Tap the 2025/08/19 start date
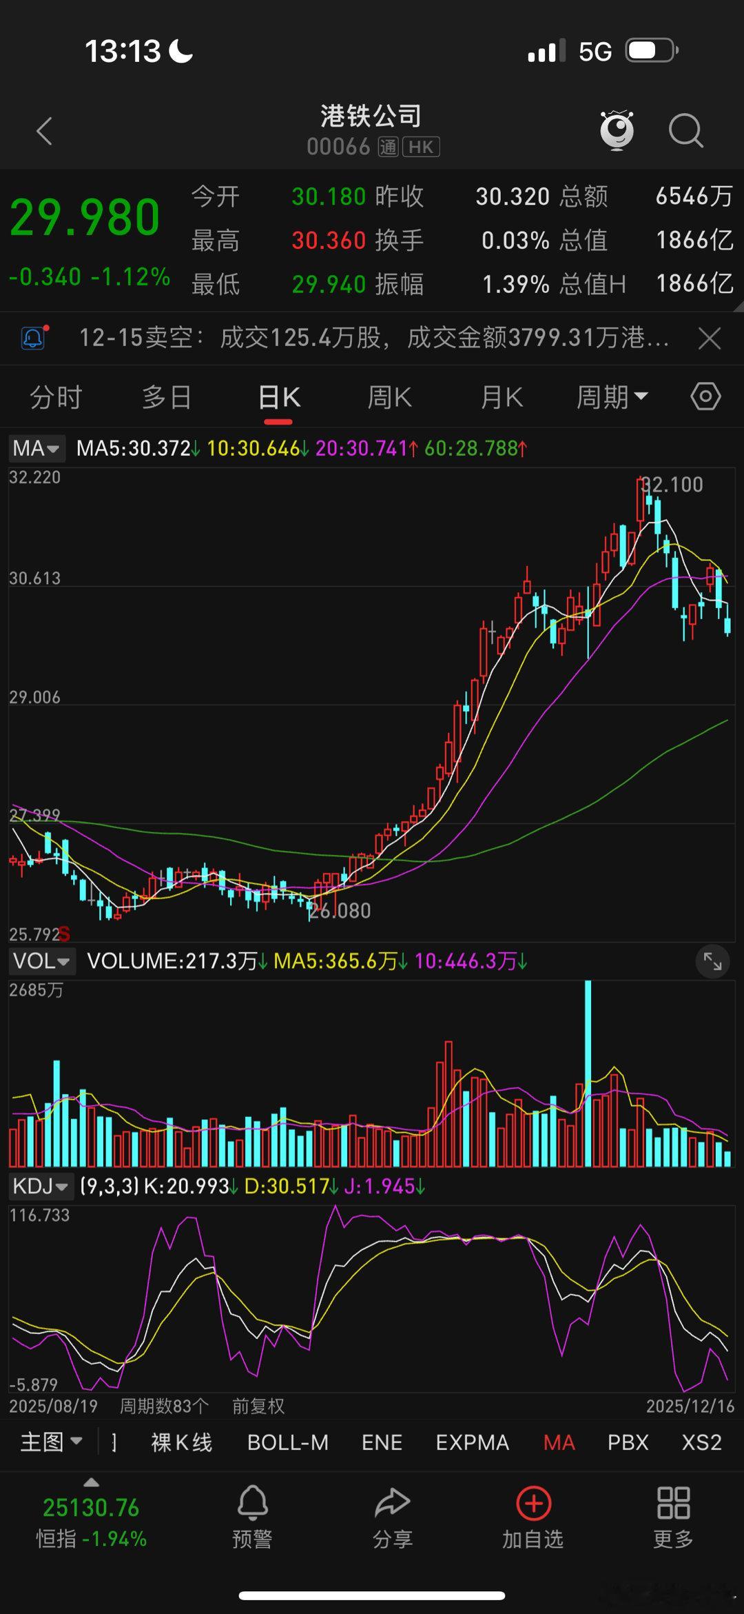Image resolution: width=744 pixels, height=1614 pixels. [x=53, y=1406]
